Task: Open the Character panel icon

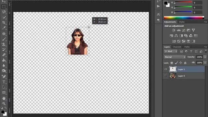Action: [x=158, y=14]
